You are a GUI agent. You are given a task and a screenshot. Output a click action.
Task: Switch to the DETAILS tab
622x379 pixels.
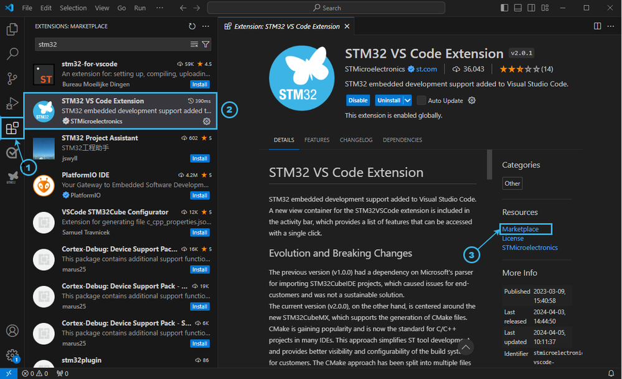[284, 140]
